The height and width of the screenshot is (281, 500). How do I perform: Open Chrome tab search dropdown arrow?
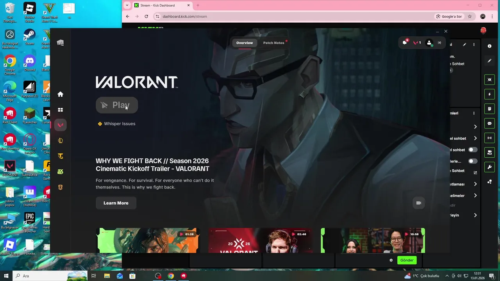pyautogui.click(x=127, y=5)
